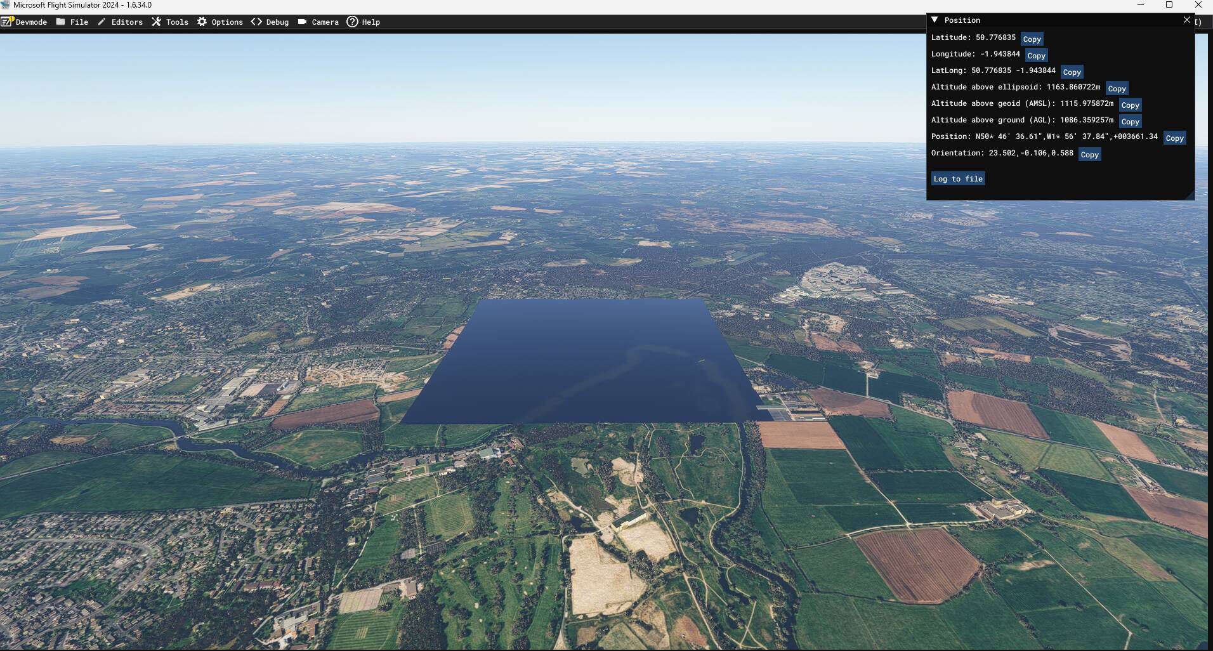Copy altitude above ellipsoid
Image resolution: width=1213 pixels, height=651 pixels.
[1117, 89]
